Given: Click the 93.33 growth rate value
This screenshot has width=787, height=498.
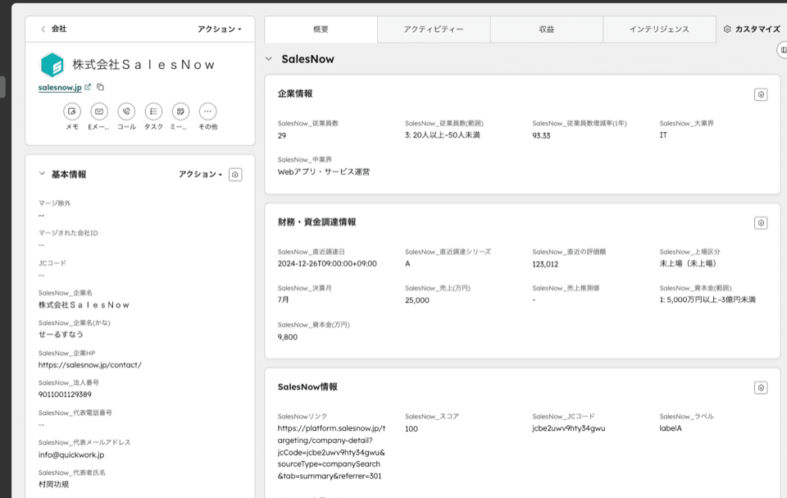Looking at the screenshot, I should [x=541, y=135].
